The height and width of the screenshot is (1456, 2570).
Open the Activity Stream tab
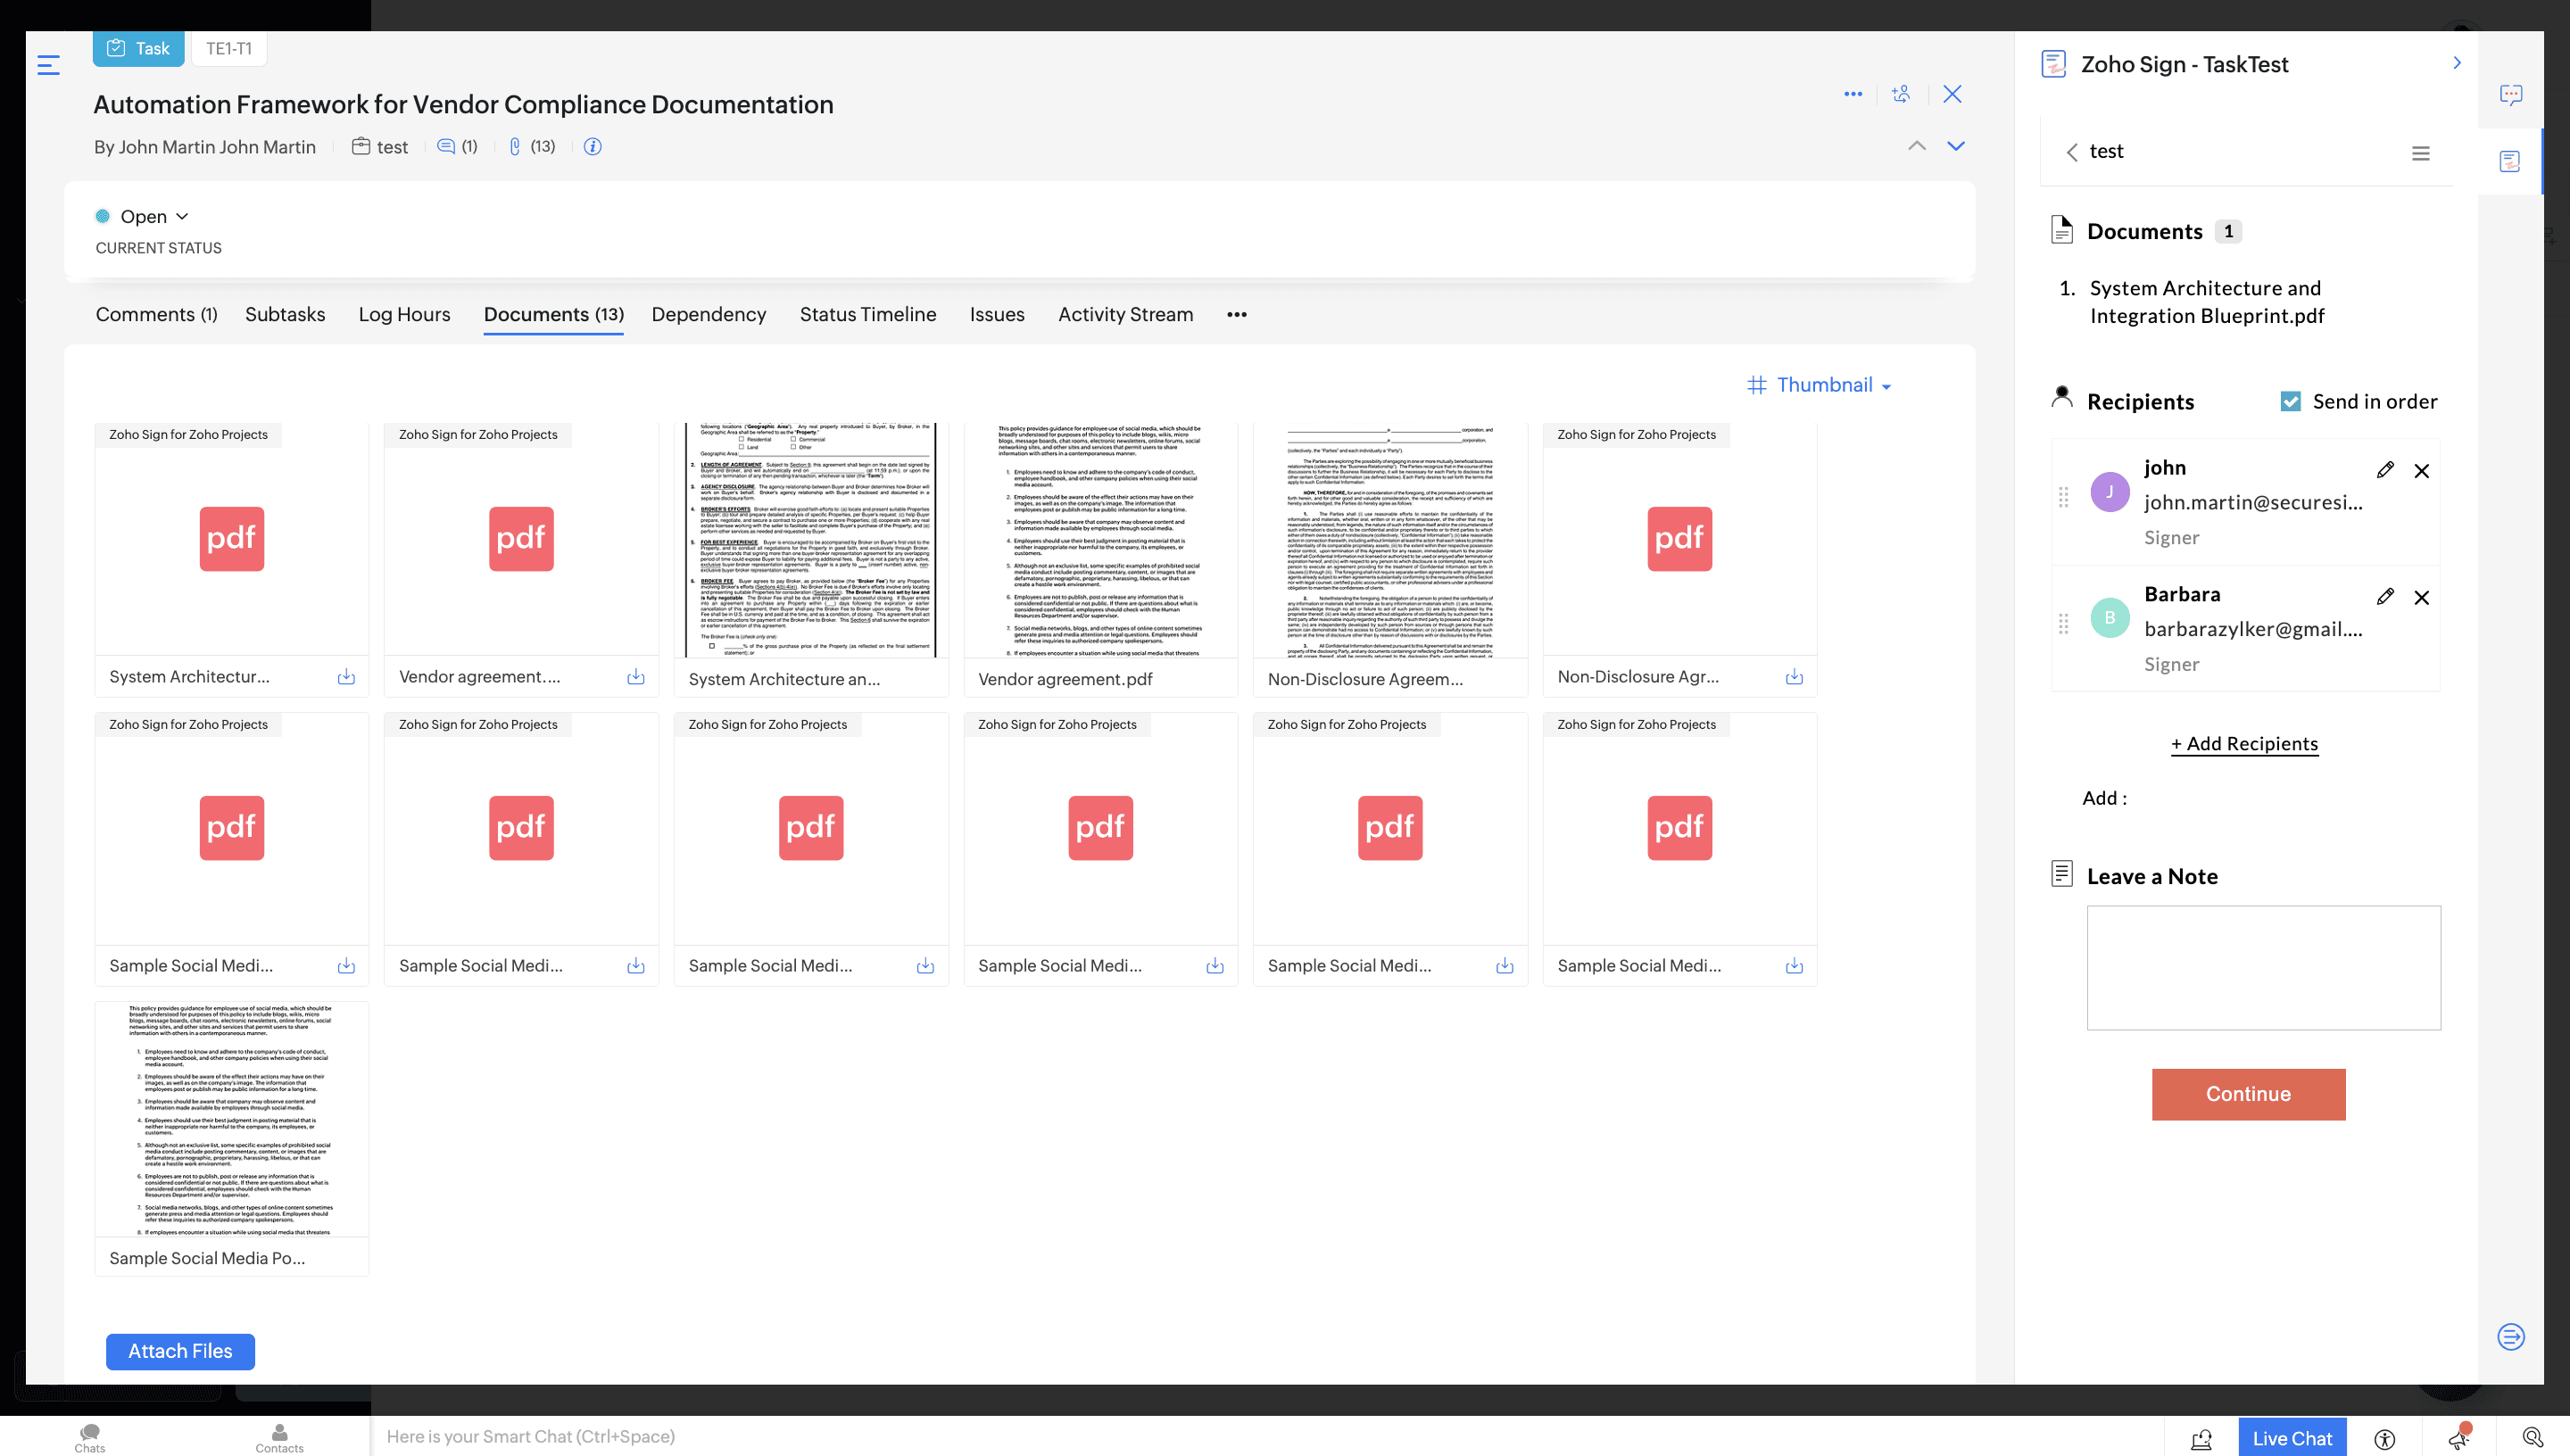point(1125,314)
